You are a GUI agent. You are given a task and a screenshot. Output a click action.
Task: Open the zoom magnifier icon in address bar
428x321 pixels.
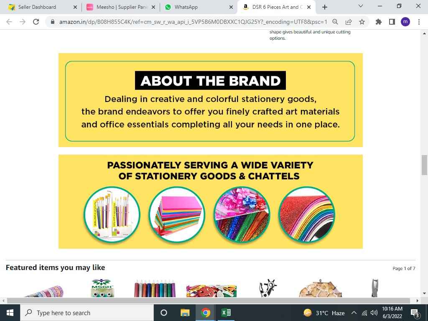335,22
